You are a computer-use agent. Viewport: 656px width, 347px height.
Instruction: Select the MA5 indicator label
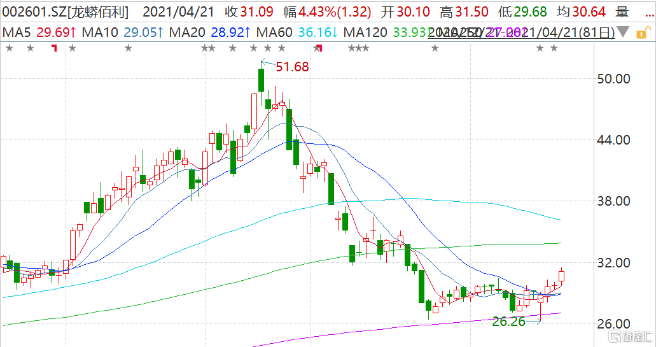(17, 32)
